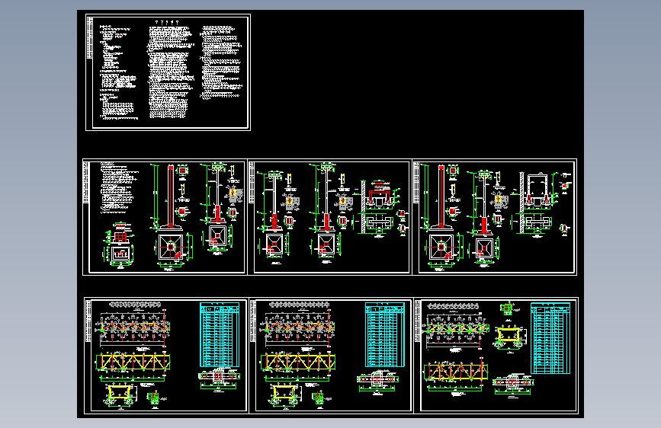Select bottom-row center truss drawing sheet
The width and height of the screenshot is (661, 428).
tap(331, 356)
